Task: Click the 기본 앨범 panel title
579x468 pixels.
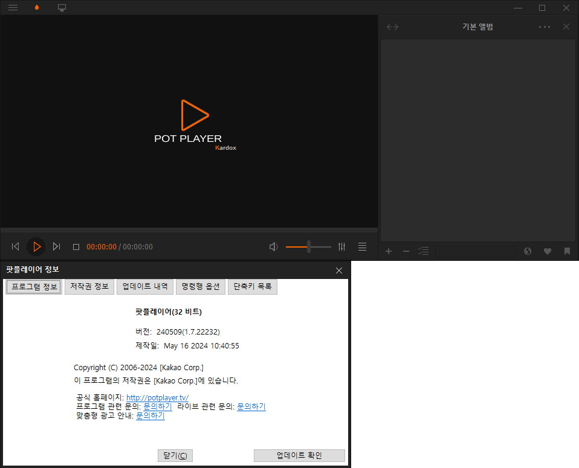Action: pos(477,27)
